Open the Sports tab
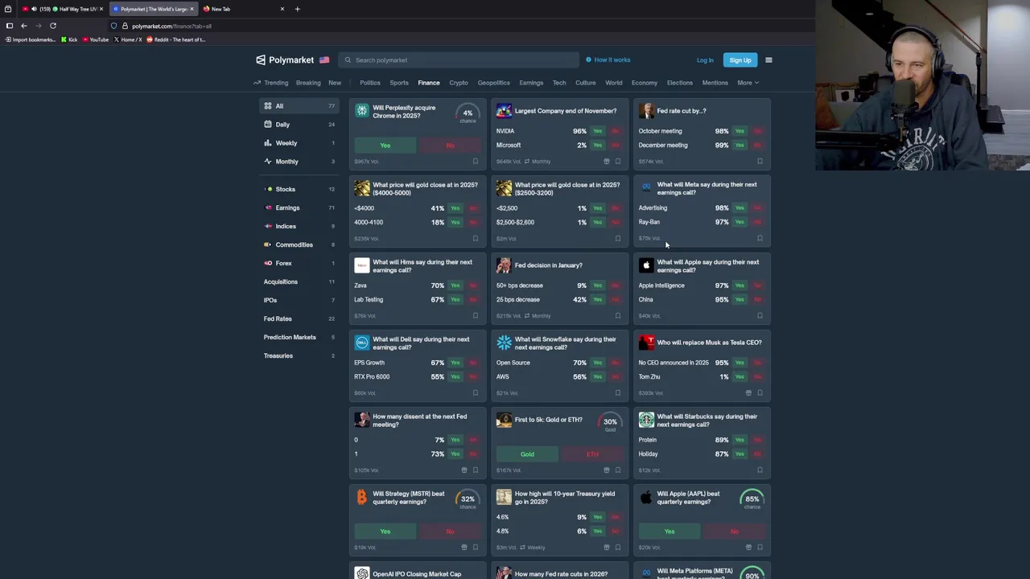This screenshot has height=579, width=1030. 399,83
